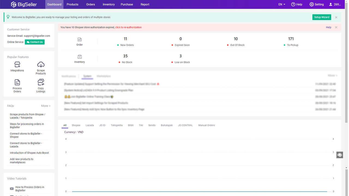
Task: Click the Order section icon
Action: pos(80,39)
